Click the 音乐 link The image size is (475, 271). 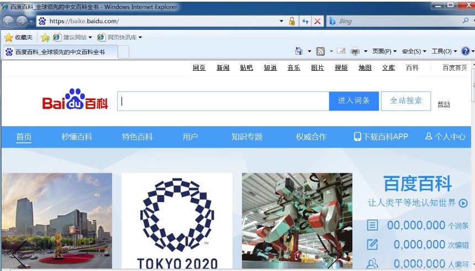pos(294,67)
